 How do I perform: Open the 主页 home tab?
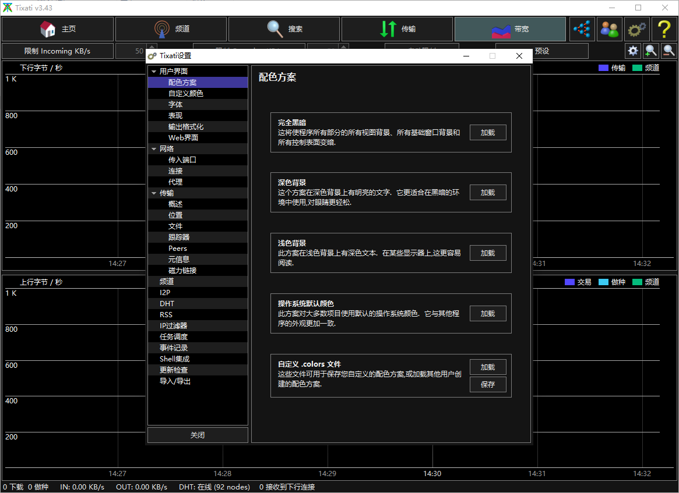(58, 29)
